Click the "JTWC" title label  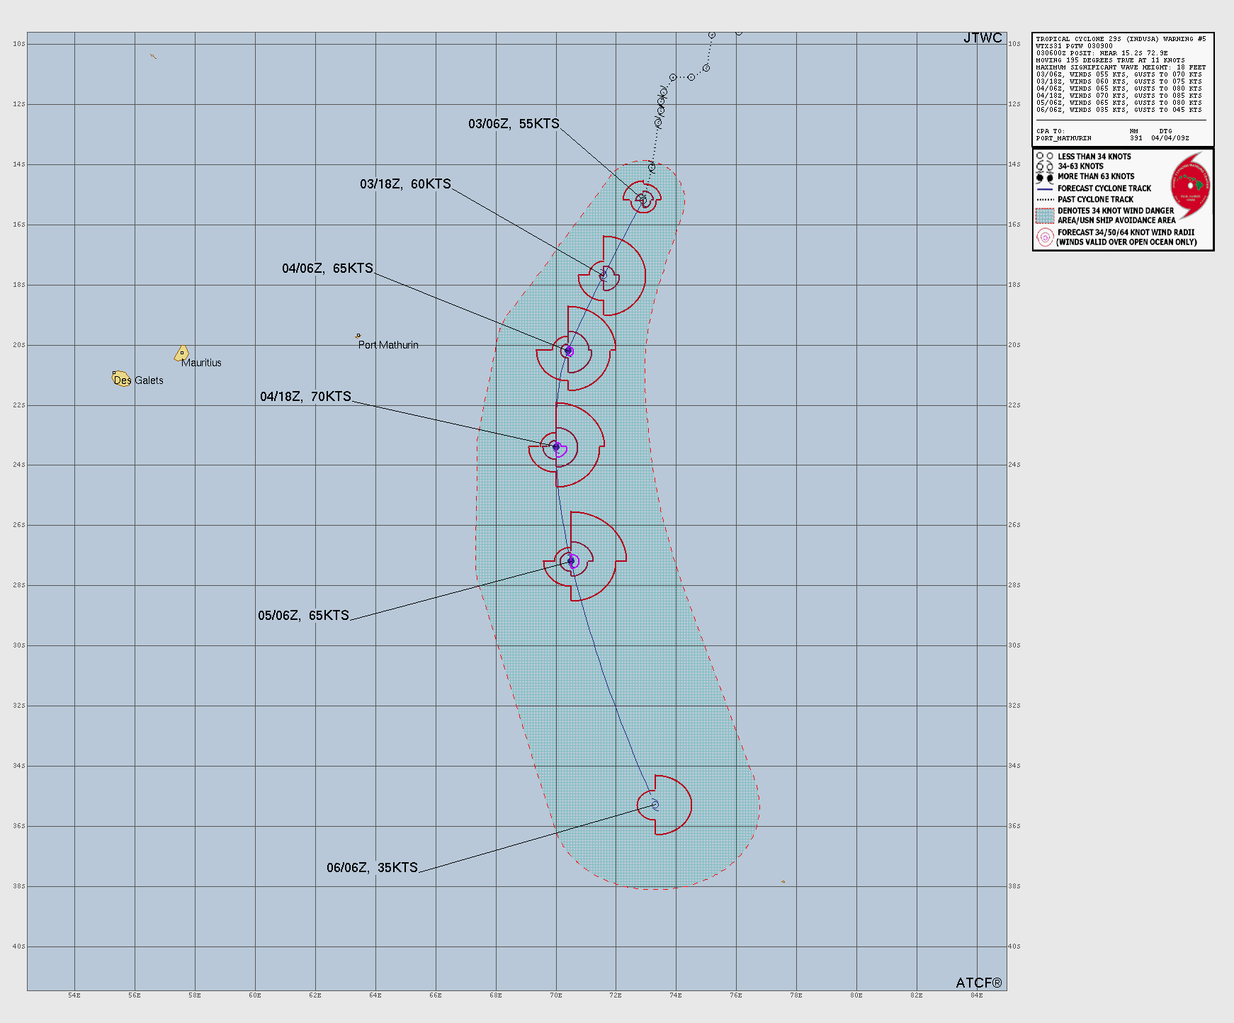click(x=983, y=38)
